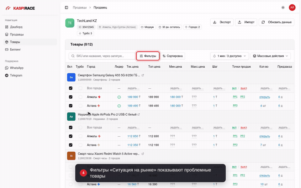Screen dimensions: 301x188
Task: Click the Продавцы breadcrumb
Action: click(80, 8)
